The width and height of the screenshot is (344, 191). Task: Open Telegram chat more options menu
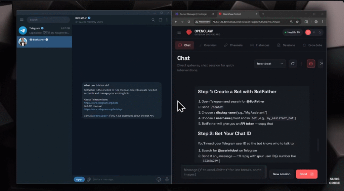(167, 20)
